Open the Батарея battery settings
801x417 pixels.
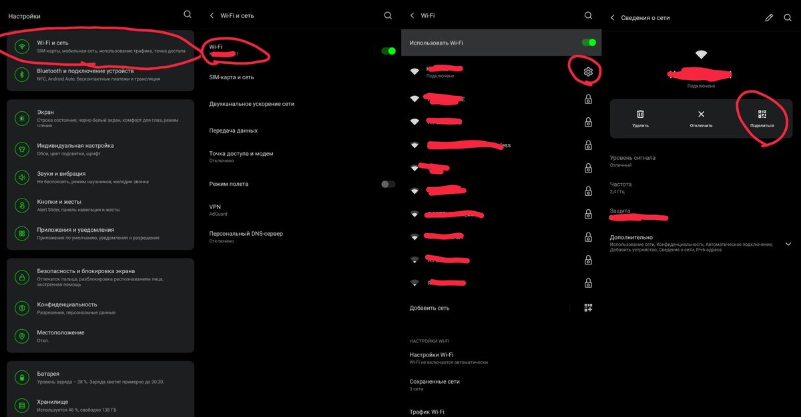(100, 378)
